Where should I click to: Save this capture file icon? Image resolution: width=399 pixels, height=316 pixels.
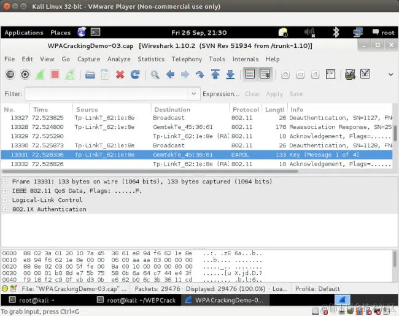coord(105,74)
